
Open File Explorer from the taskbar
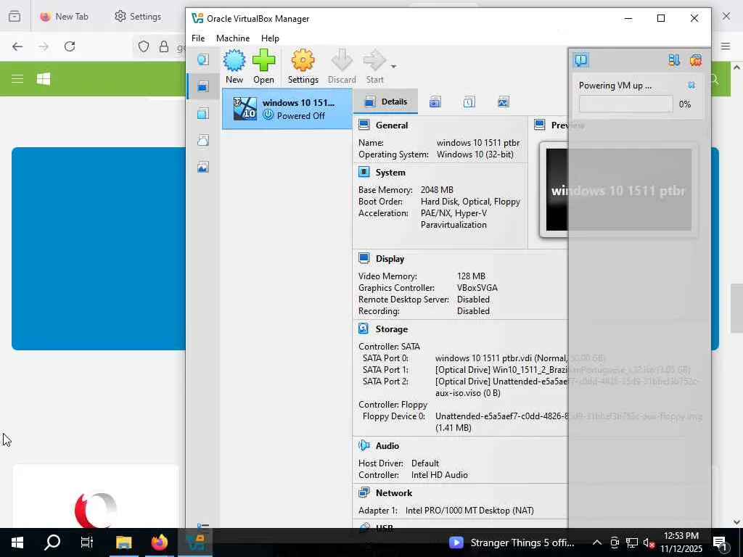point(123,542)
